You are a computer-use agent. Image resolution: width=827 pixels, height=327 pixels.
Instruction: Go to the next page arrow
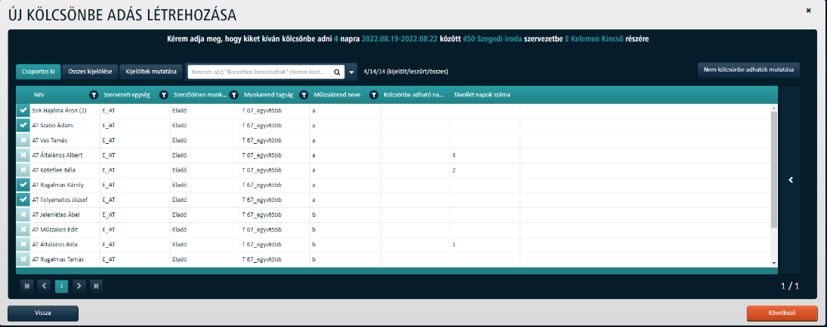[79, 286]
